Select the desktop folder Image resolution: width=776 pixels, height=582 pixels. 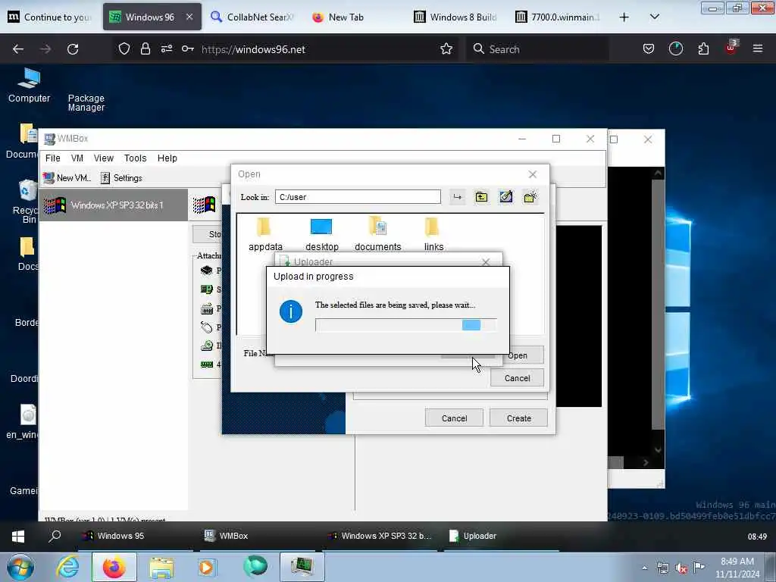click(321, 234)
